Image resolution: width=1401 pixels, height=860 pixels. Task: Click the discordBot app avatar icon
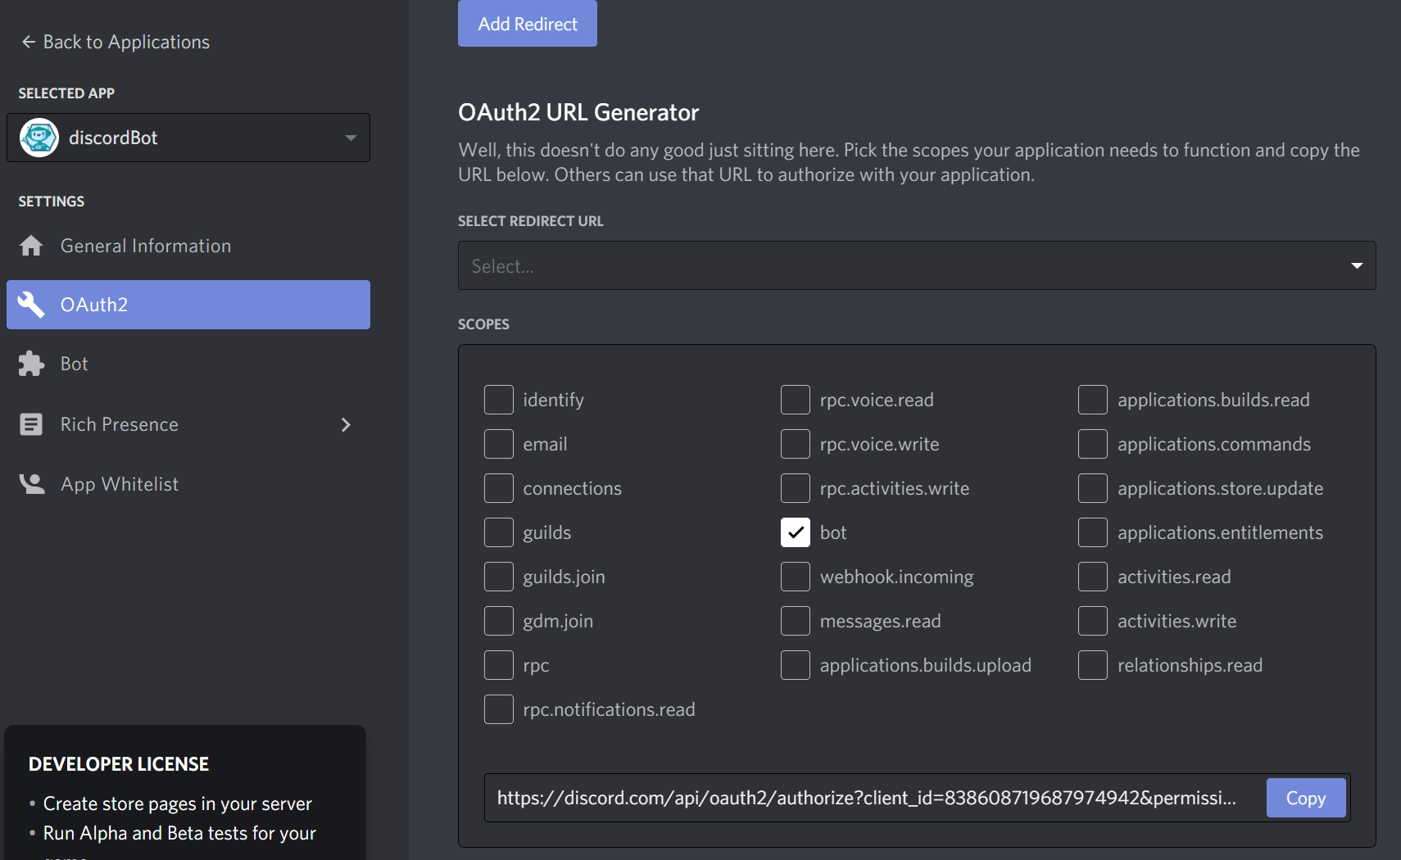click(38, 138)
